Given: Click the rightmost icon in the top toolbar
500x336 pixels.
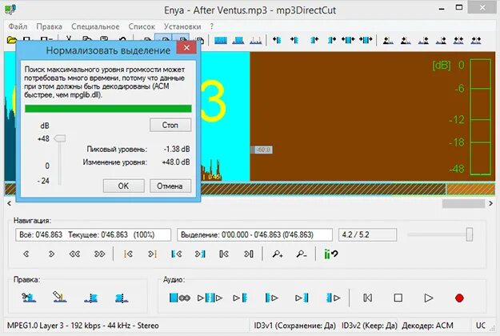Looking at the screenshot, I should click(476, 41).
